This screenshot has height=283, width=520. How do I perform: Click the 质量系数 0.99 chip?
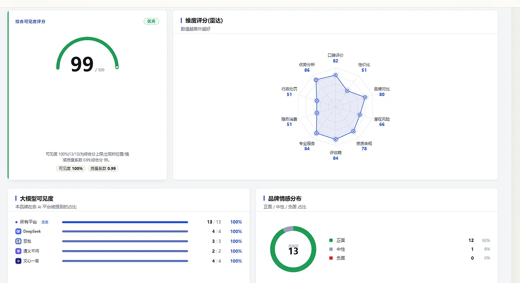(103, 168)
